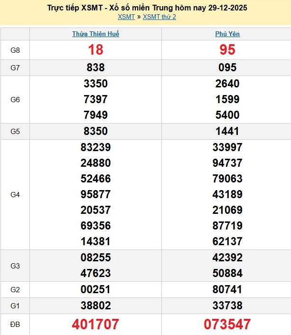This screenshot has height=335, width=291.
Task: Select the red G8 number 18
Action: [95, 50]
